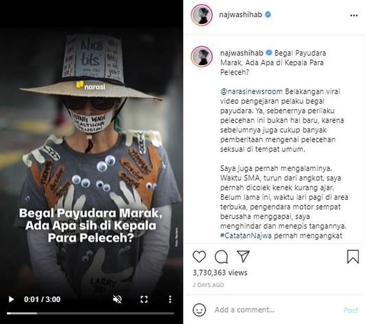Viewport: 365px width, 324px height.
Task: Open the emoji picker smiley icon
Action: (199, 310)
